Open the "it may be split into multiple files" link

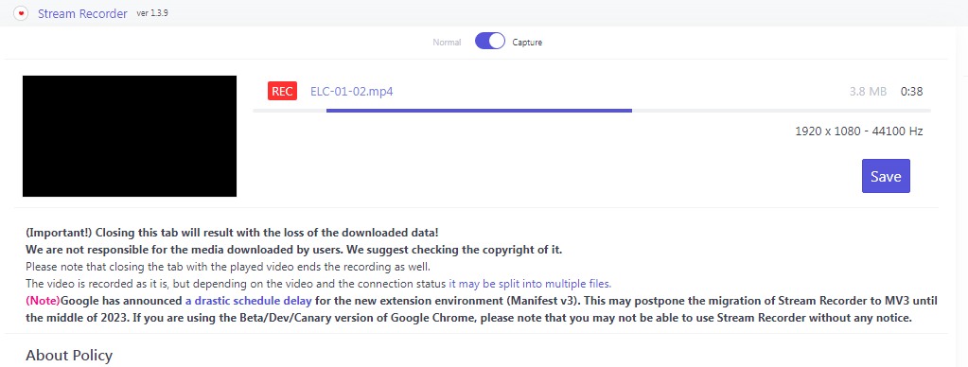click(530, 284)
